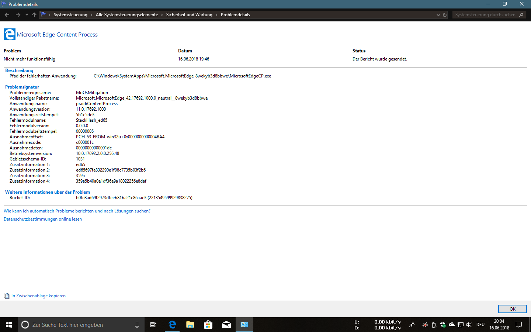
Task: Open Task View on taskbar
Action: (x=153, y=325)
